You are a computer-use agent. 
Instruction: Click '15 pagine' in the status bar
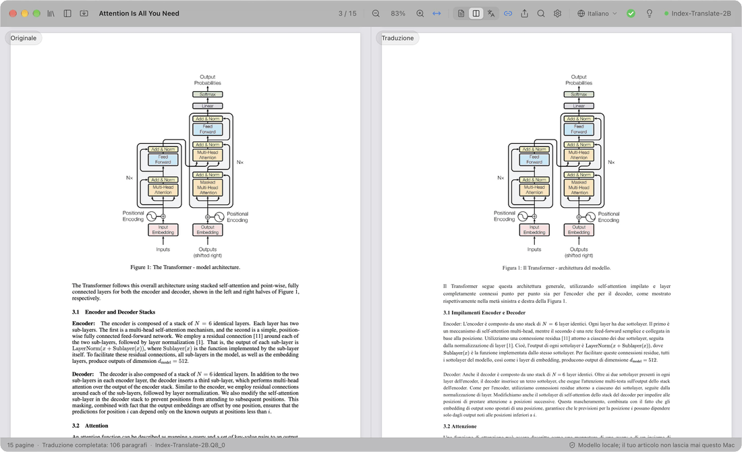coord(21,445)
